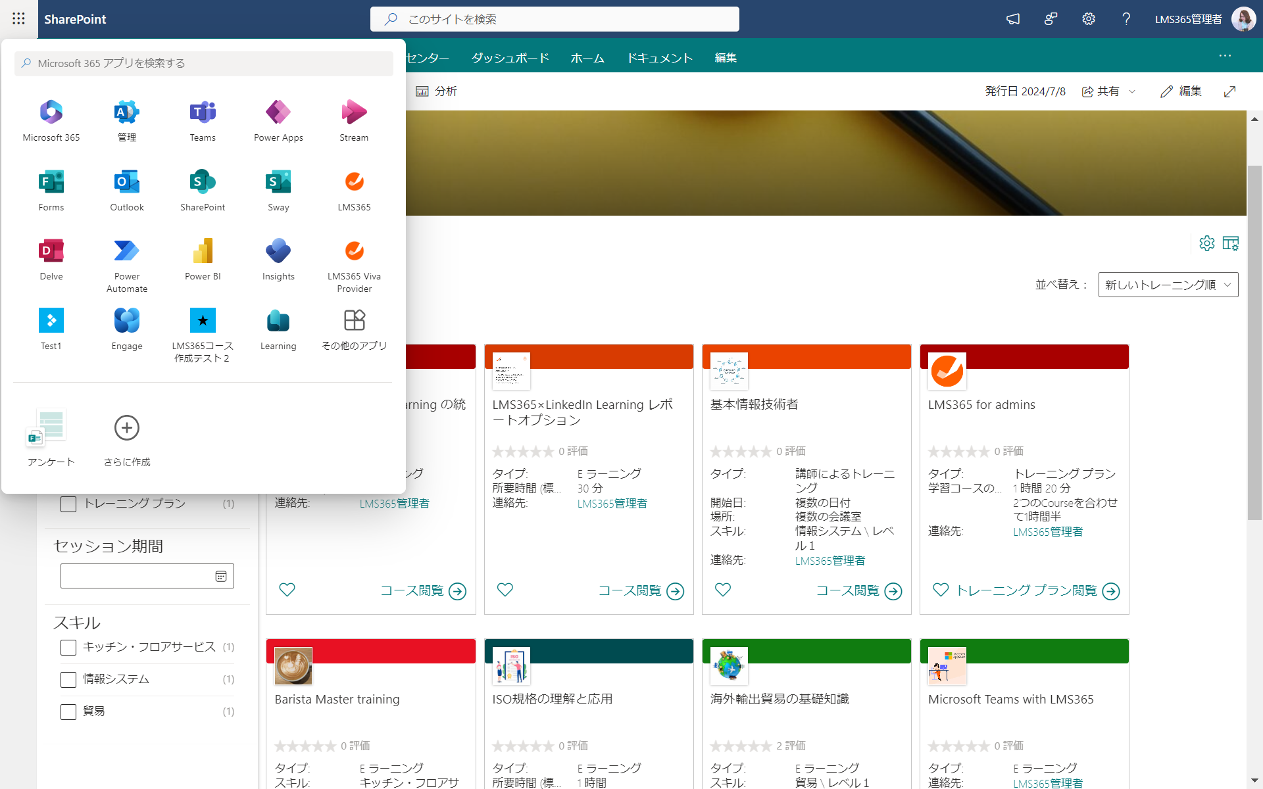Click the vertical page scrollbar

pos(1254,342)
